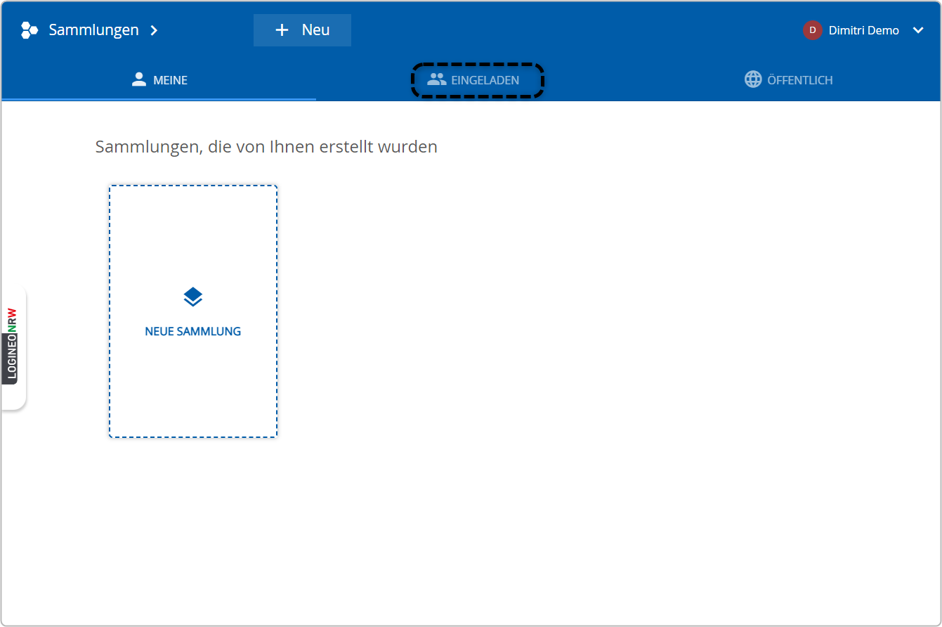Open the Dimitri Demo user dropdown arrow

point(918,30)
